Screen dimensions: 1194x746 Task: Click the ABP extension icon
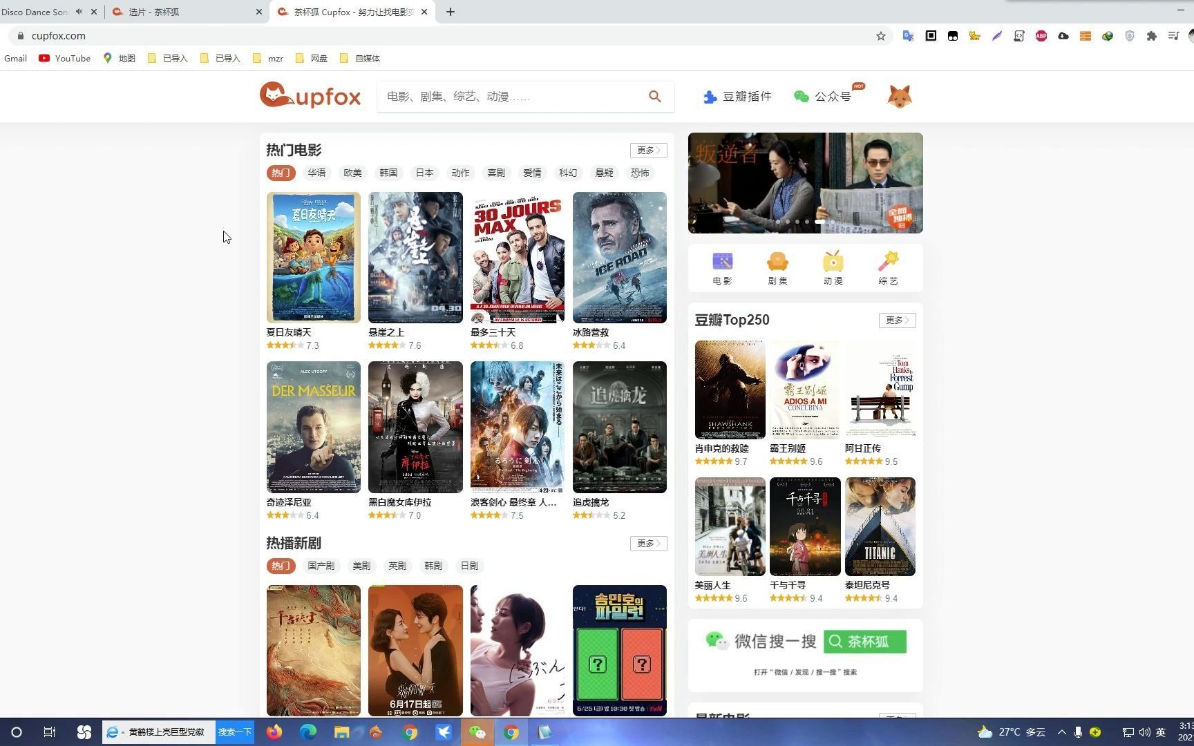pyautogui.click(x=1041, y=36)
